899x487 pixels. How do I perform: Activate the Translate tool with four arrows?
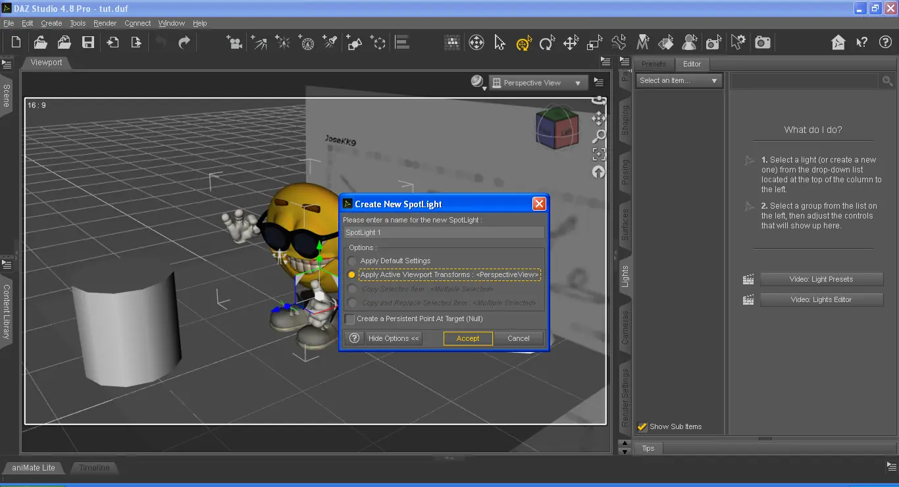(571, 43)
